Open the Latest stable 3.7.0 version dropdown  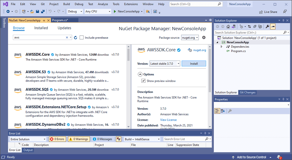tap(165, 64)
